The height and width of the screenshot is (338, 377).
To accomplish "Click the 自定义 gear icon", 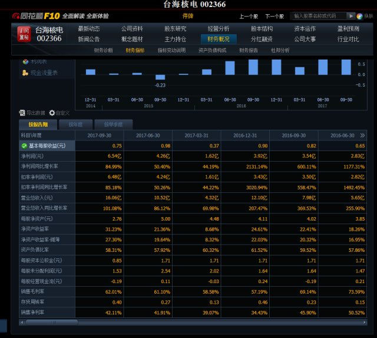I will pos(52,113).
